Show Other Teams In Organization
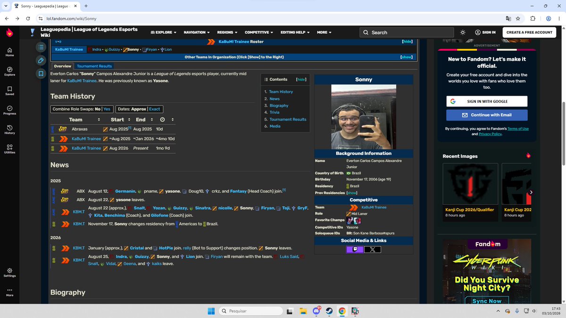 (407, 57)
